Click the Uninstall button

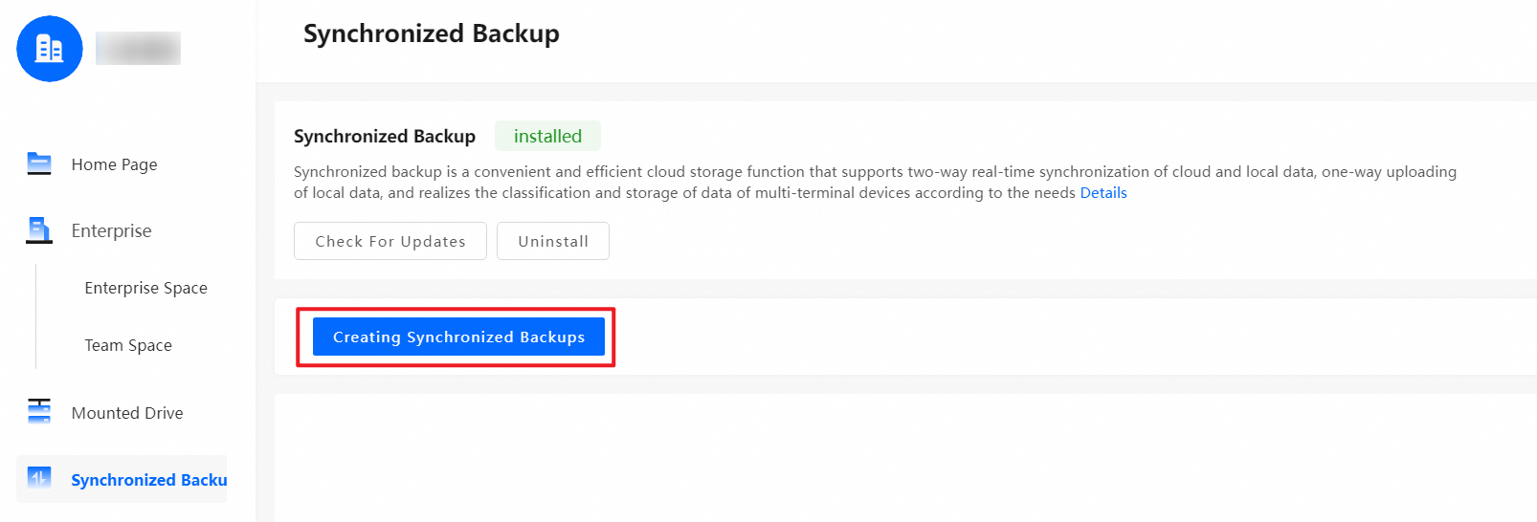(x=553, y=241)
